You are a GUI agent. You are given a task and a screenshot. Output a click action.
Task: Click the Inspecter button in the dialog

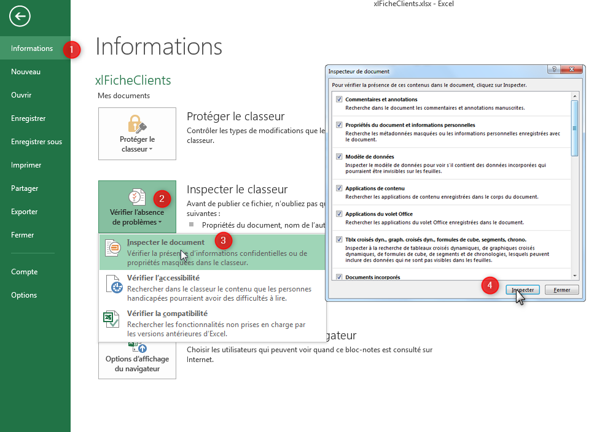pyautogui.click(x=523, y=290)
